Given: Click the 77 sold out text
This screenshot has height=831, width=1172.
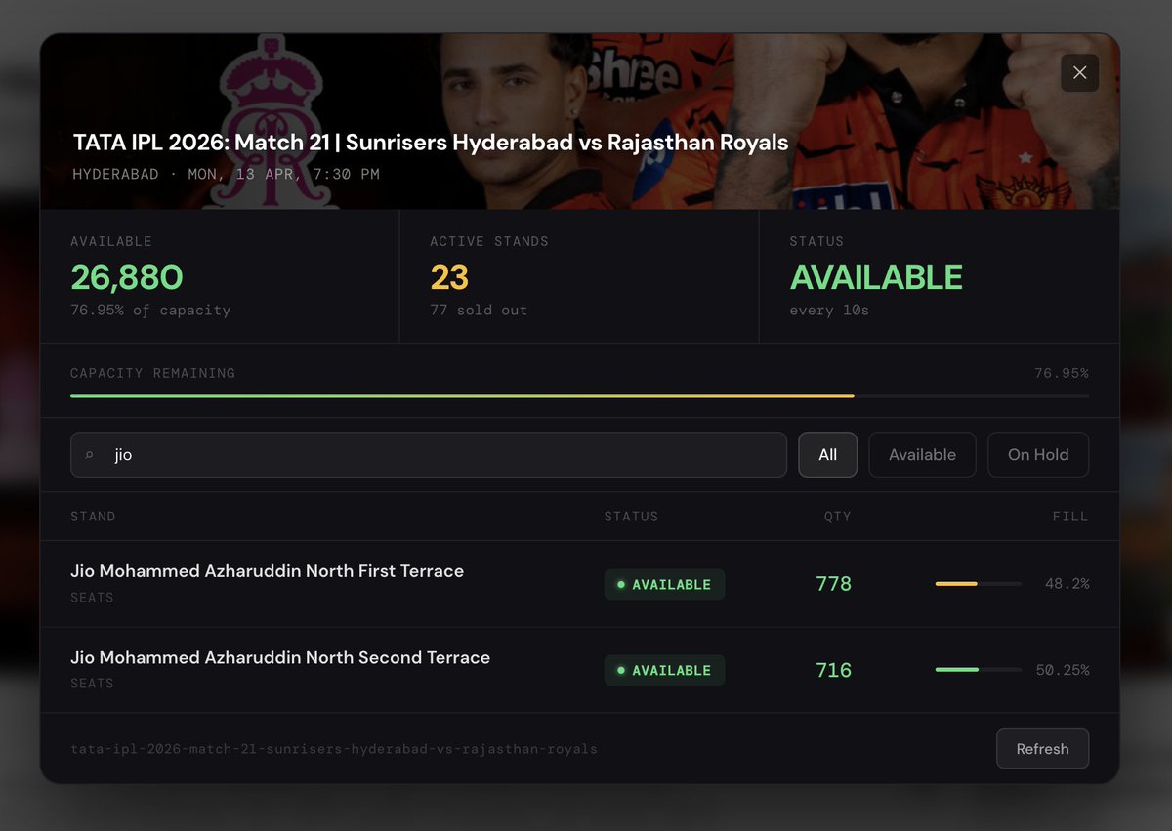Looking at the screenshot, I should click(479, 311).
